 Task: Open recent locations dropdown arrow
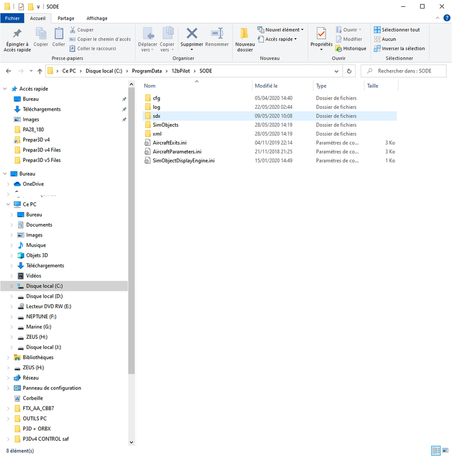pos(31,71)
